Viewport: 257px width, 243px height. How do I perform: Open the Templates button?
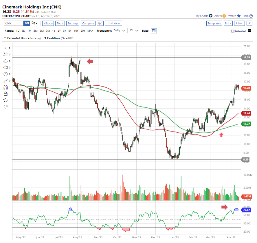[214, 23]
